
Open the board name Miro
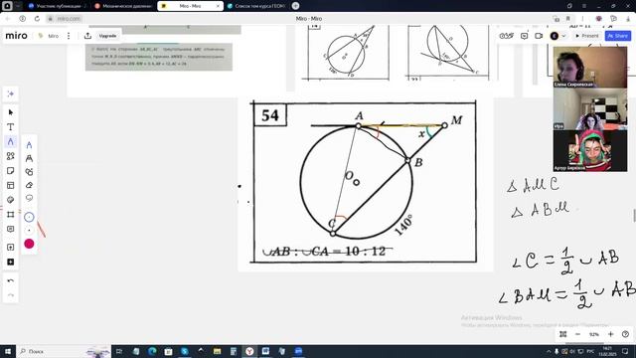[x=53, y=36]
